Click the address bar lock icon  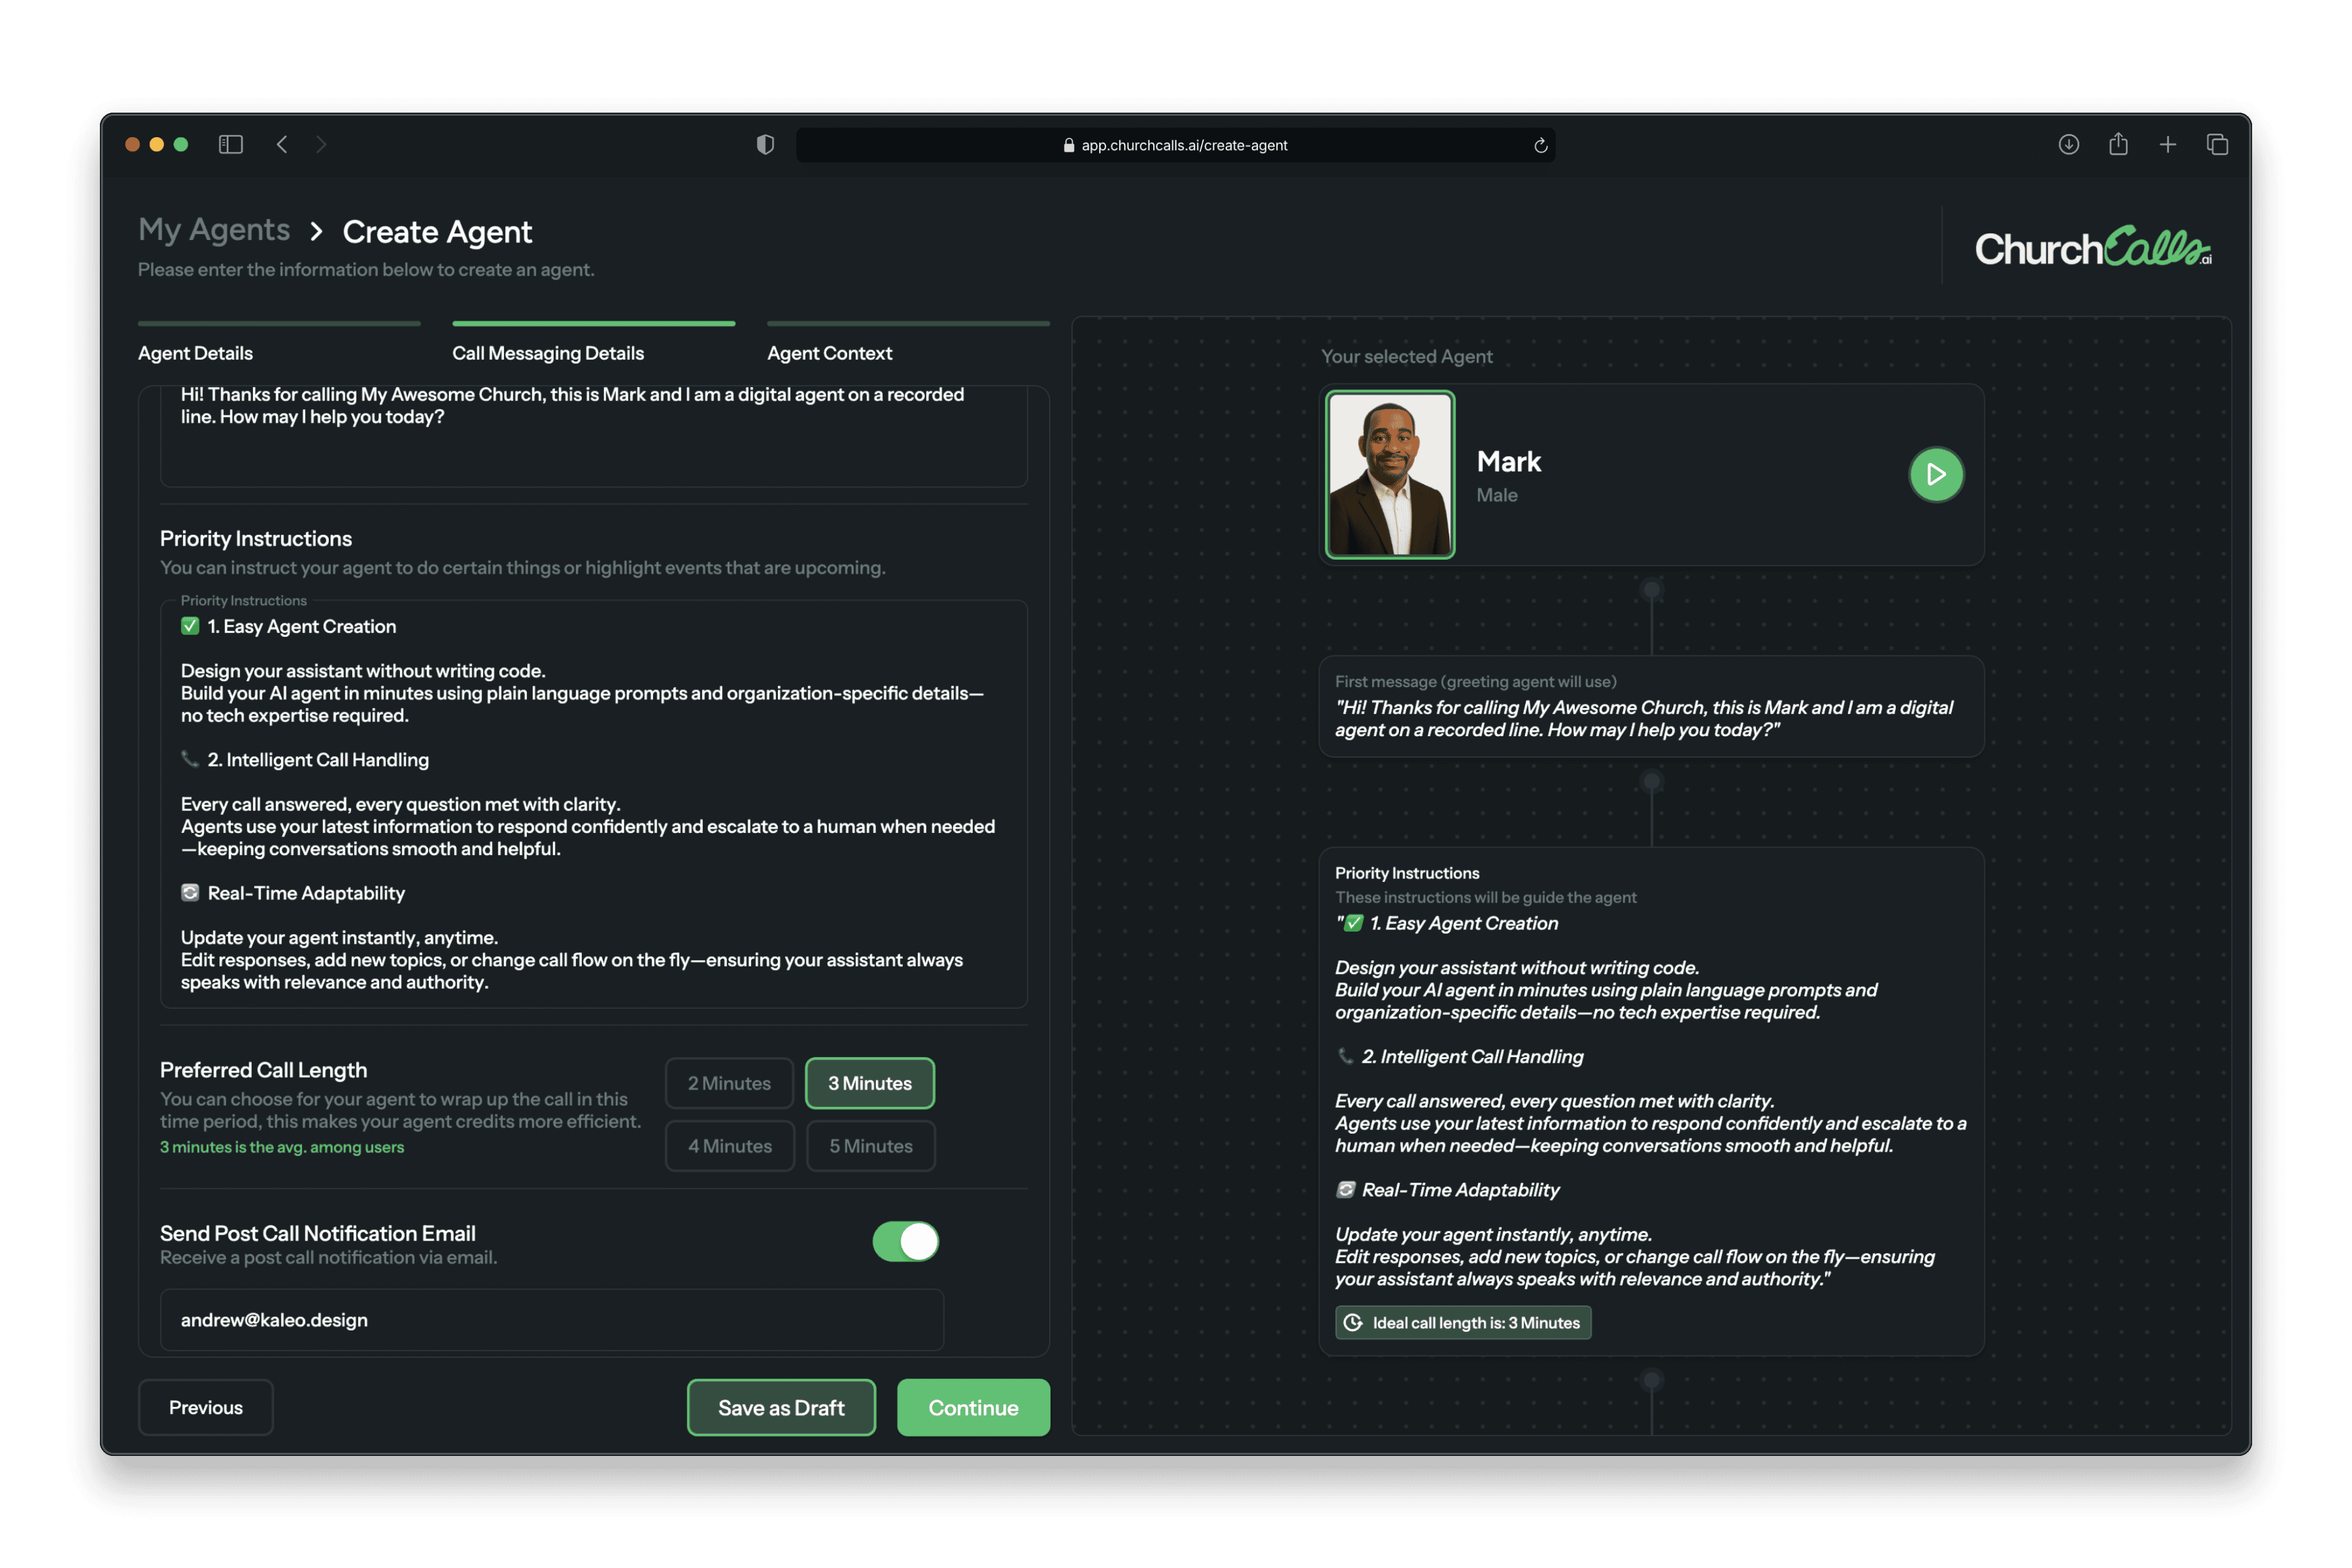point(1068,145)
